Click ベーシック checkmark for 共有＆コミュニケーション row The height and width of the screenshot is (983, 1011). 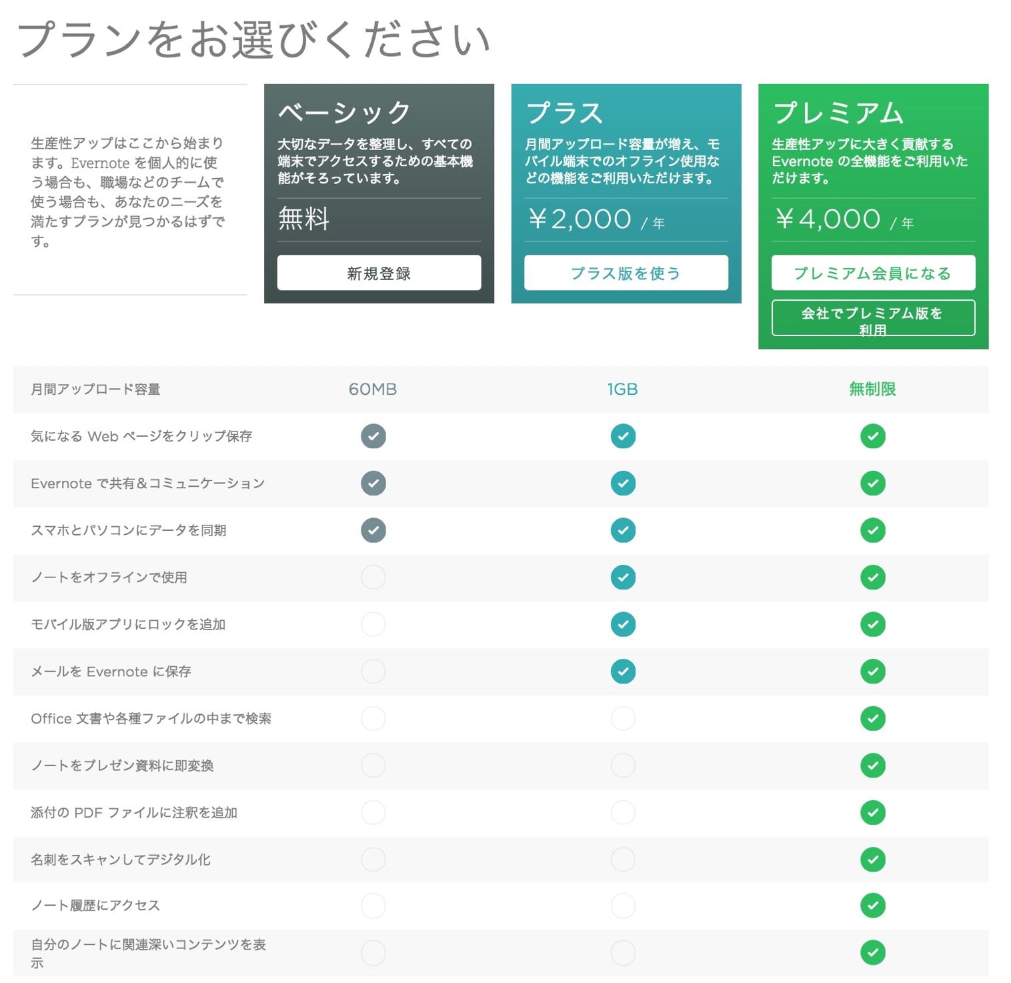pos(373,483)
